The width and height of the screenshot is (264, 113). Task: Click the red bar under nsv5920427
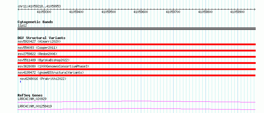coord(136,44)
